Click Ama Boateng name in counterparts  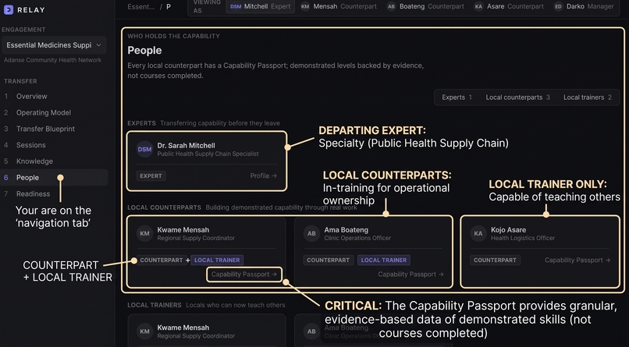(x=346, y=230)
